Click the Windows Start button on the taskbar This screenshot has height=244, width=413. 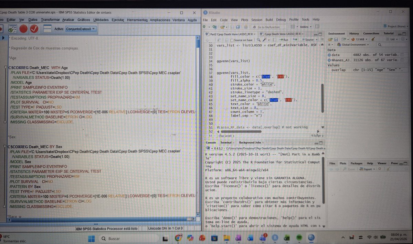[91, 238]
